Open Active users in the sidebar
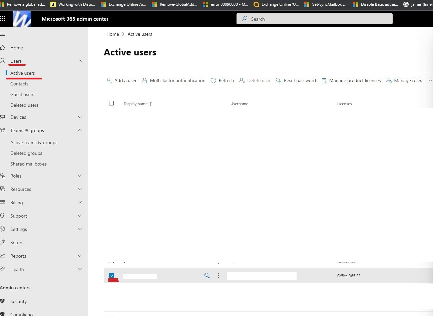 pos(22,73)
